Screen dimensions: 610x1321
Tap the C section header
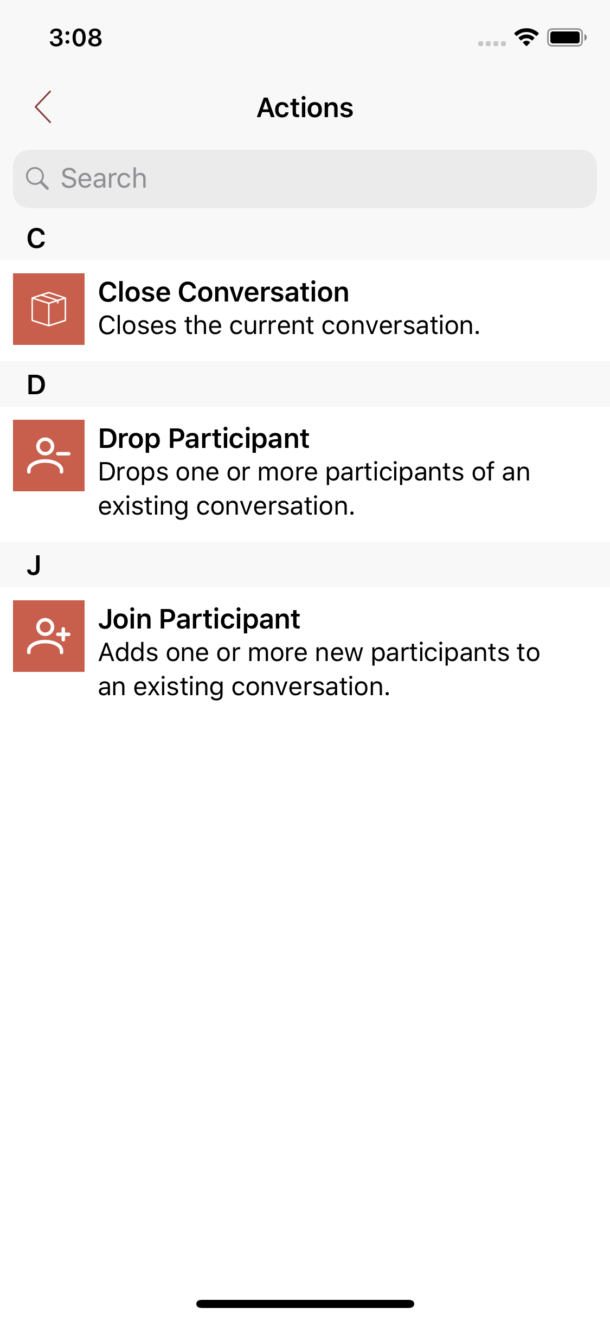tap(36, 239)
